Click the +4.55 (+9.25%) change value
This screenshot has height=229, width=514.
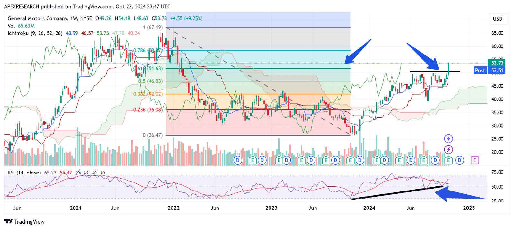[x=186, y=18]
